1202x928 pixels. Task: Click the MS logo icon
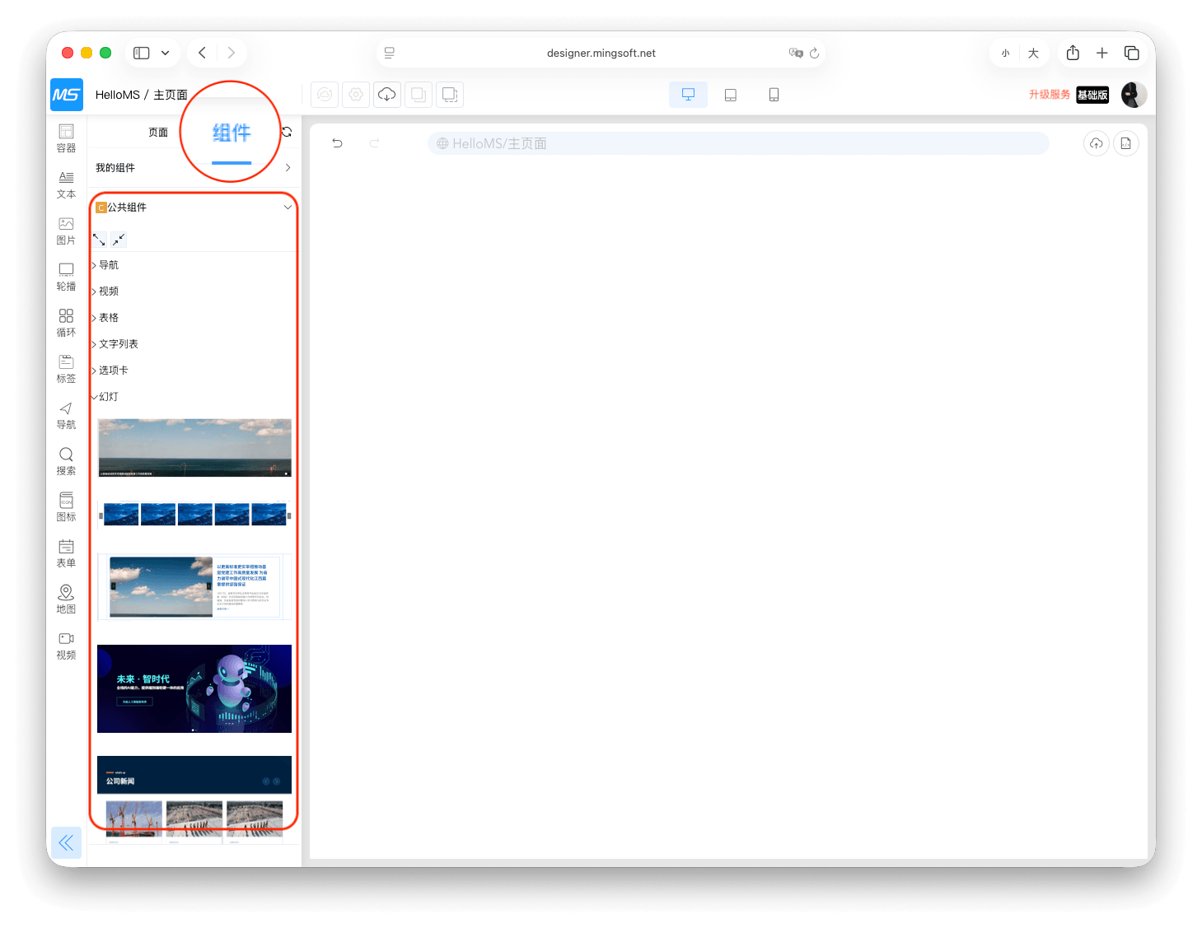66,95
